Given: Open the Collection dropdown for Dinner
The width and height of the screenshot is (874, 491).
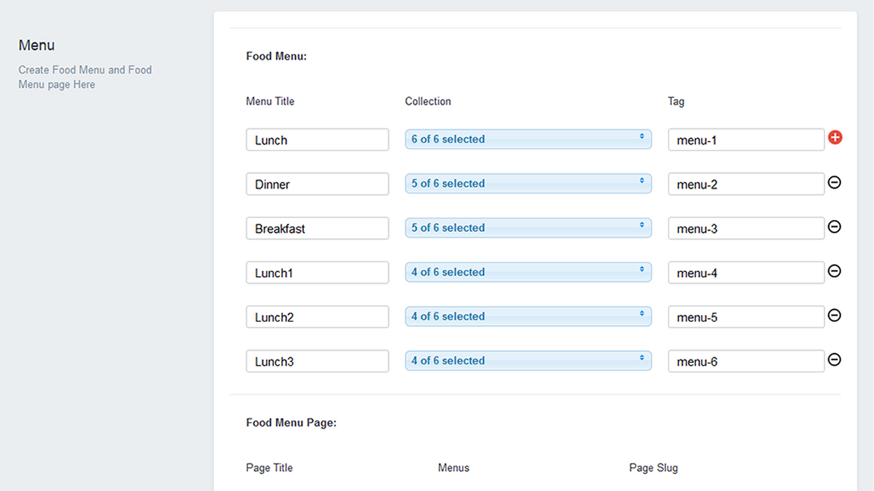Looking at the screenshot, I should [x=528, y=183].
